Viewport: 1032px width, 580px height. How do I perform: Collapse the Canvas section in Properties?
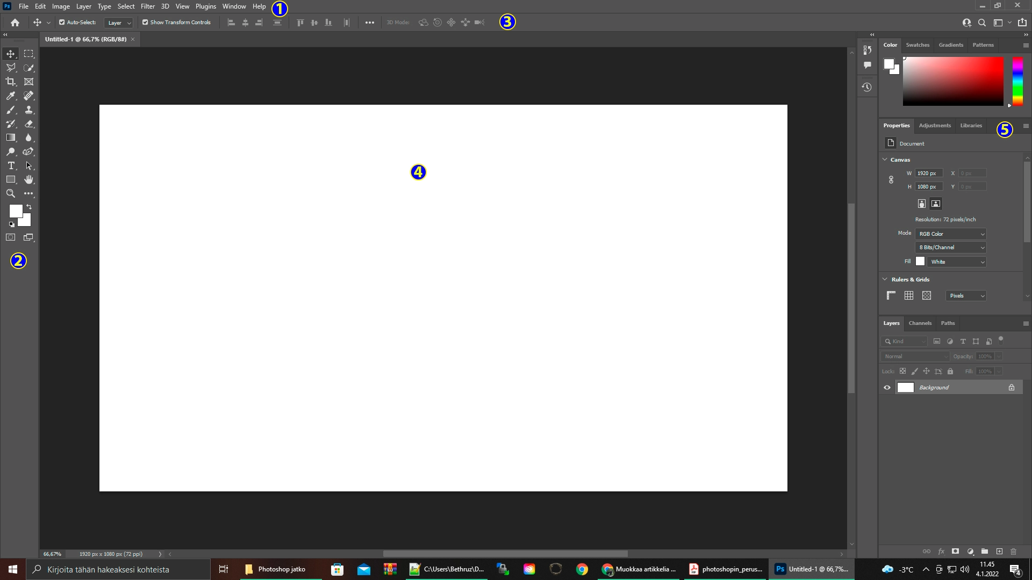pos(885,160)
